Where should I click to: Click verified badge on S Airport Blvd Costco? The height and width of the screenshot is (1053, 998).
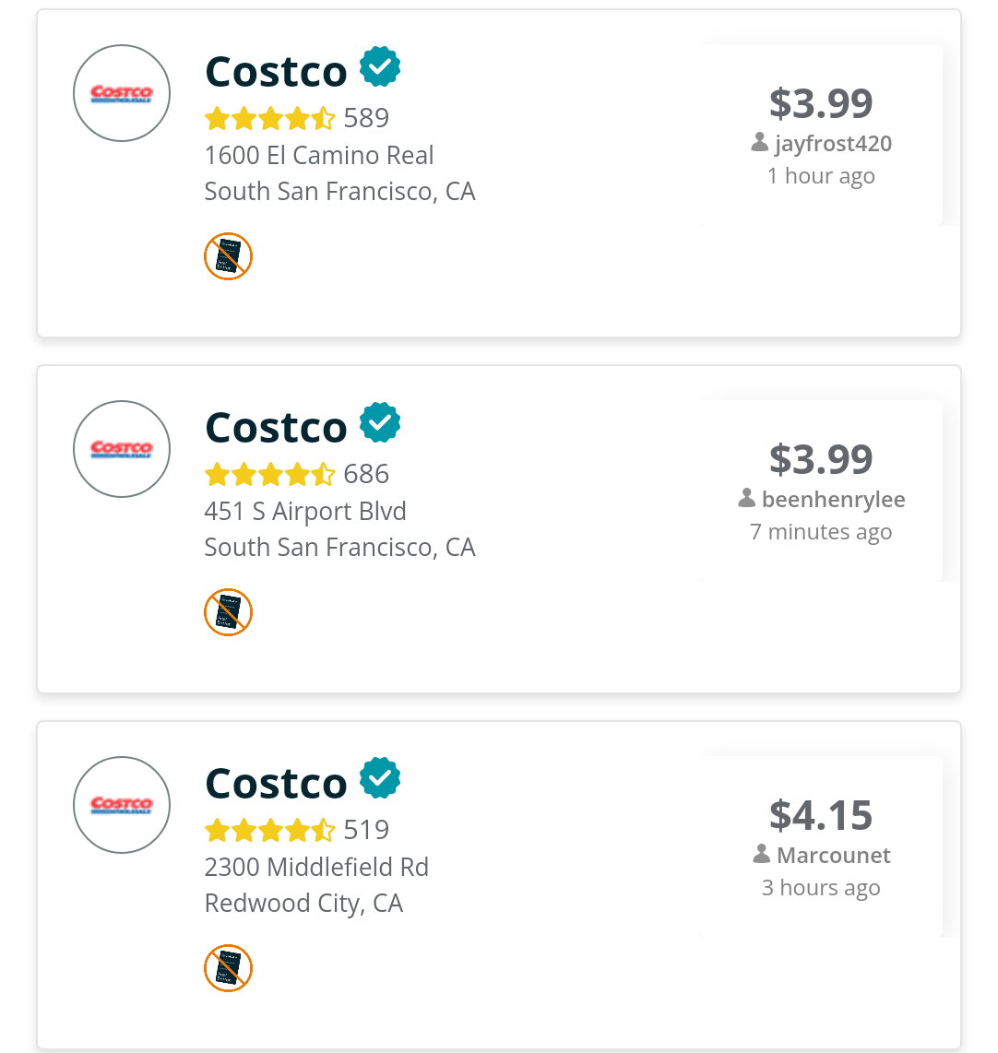380,423
